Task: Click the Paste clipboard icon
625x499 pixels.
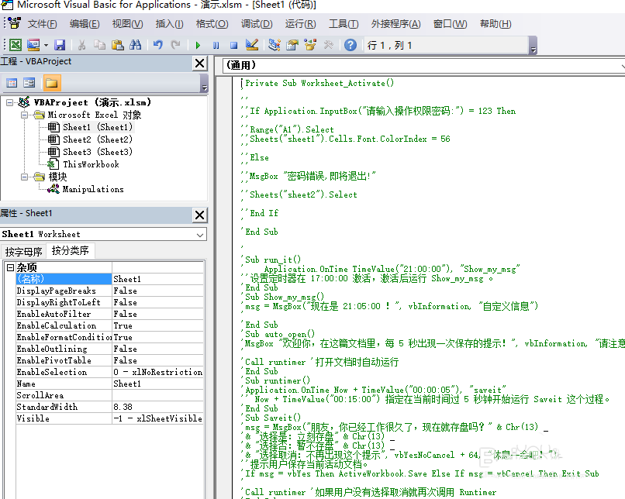Action: [117, 45]
